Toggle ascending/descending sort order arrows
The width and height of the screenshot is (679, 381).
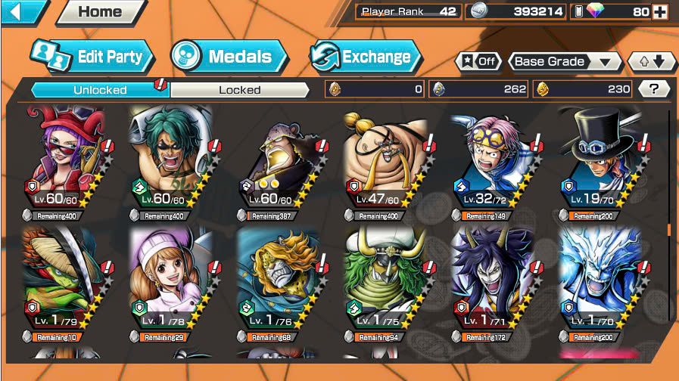[651, 61]
